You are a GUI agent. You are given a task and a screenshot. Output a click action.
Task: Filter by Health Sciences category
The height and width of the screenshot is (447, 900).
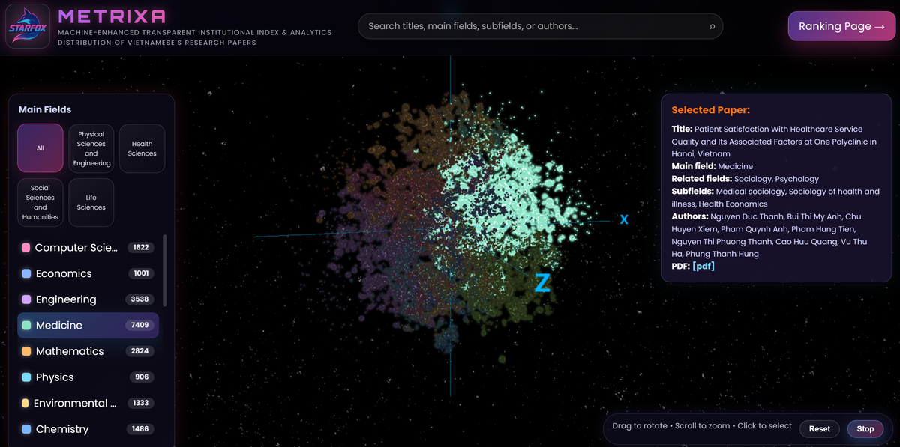[x=142, y=148]
